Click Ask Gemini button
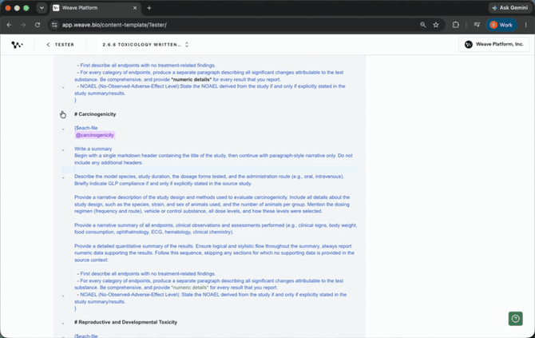Screen dimensions: 535x338 point(510,7)
